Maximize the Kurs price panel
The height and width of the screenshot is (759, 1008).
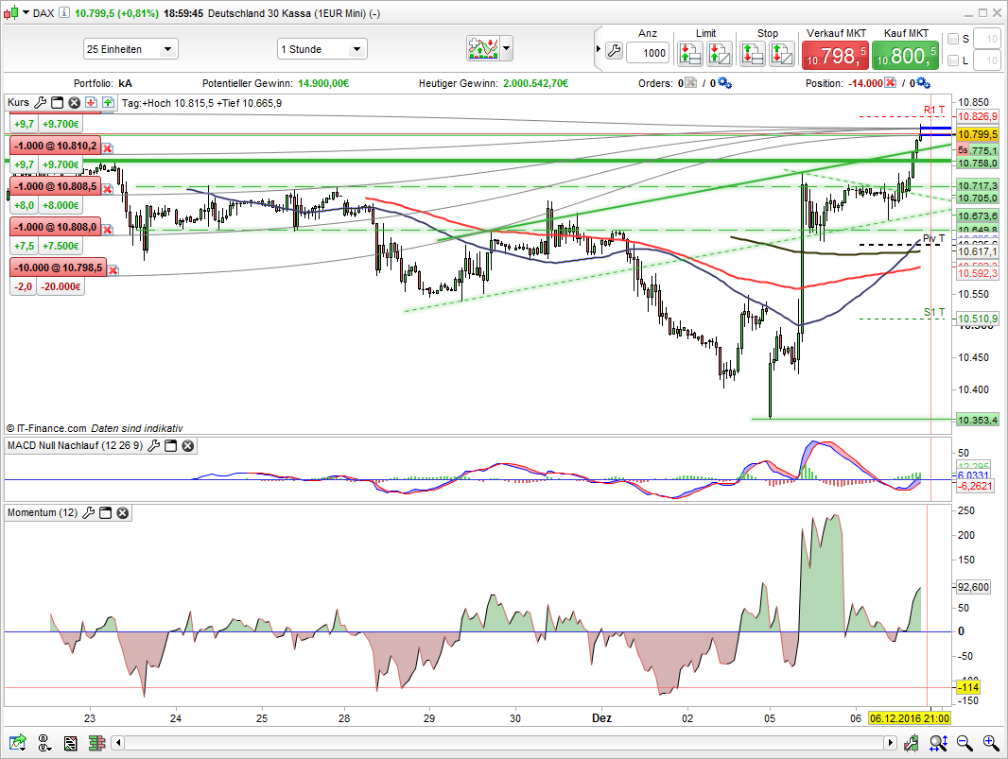[58, 103]
